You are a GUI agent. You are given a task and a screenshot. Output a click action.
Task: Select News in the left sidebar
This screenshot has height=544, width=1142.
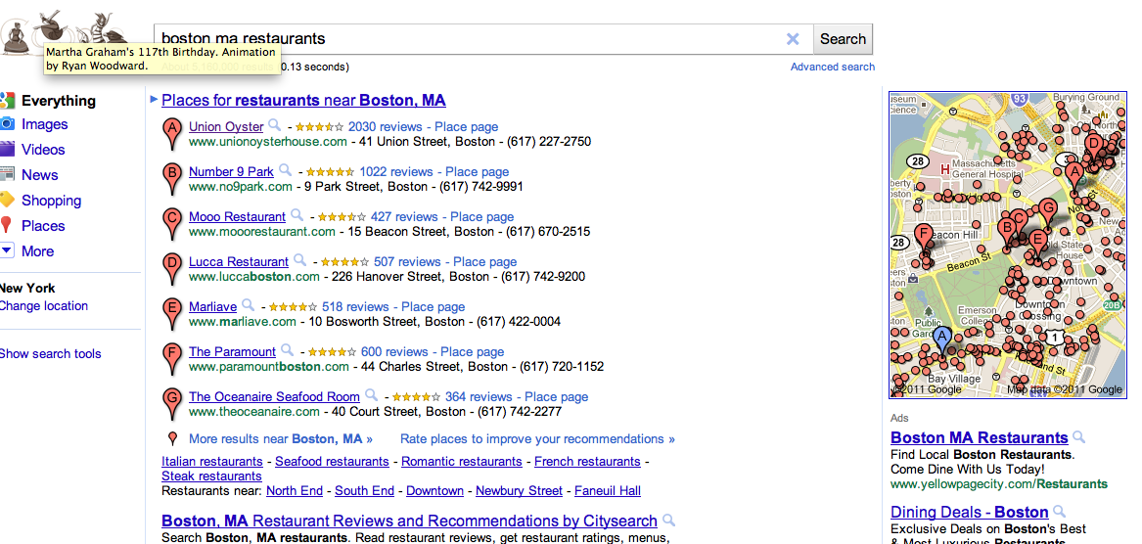pos(39,175)
